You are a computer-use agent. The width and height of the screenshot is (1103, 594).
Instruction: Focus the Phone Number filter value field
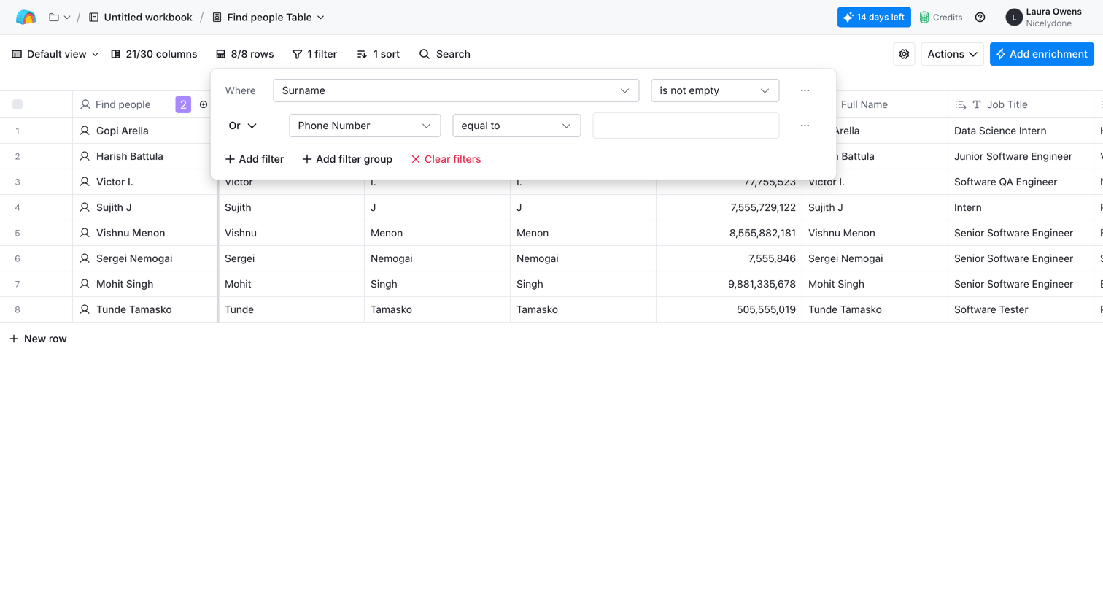click(x=686, y=126)
